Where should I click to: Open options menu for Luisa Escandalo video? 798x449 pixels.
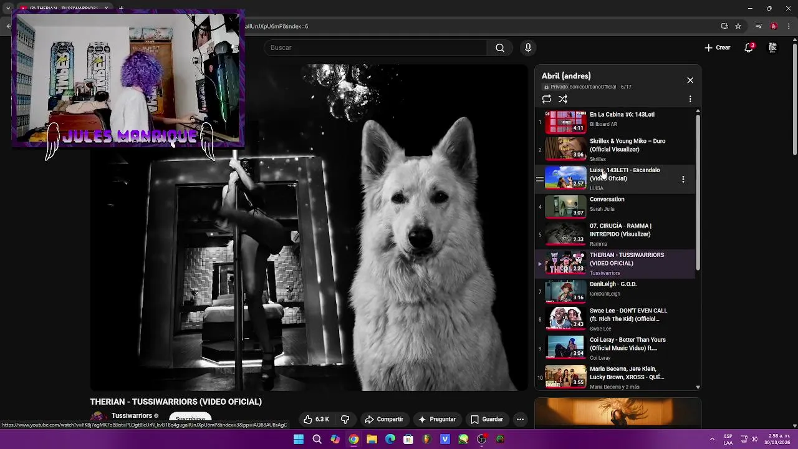(683, 179)
